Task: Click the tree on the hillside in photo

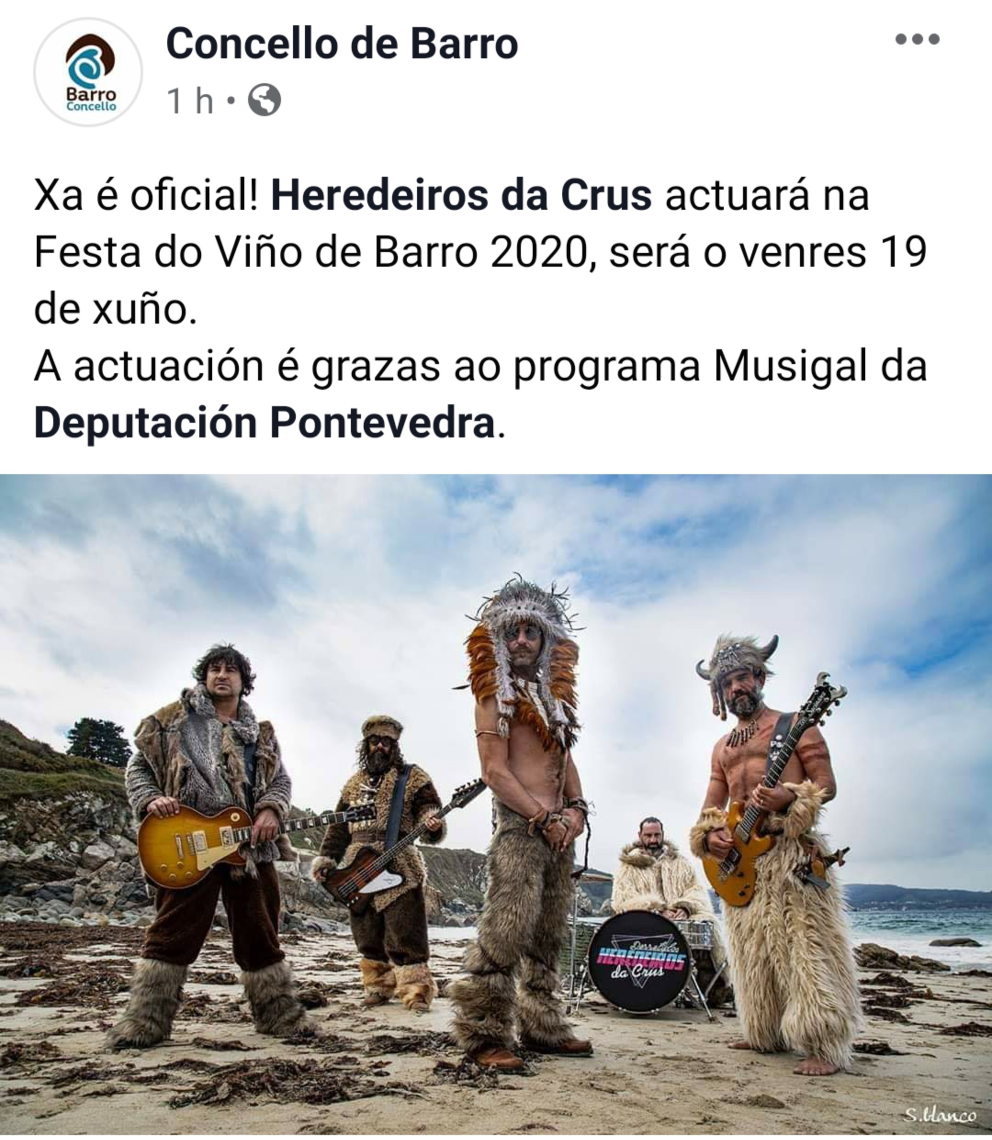Action: [x=99, y=741]
